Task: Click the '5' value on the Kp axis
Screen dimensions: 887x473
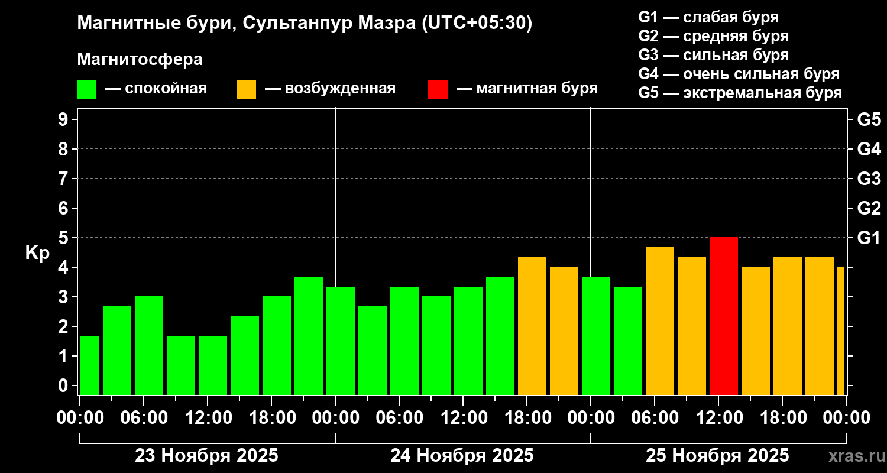Action: tap(64, 238)
